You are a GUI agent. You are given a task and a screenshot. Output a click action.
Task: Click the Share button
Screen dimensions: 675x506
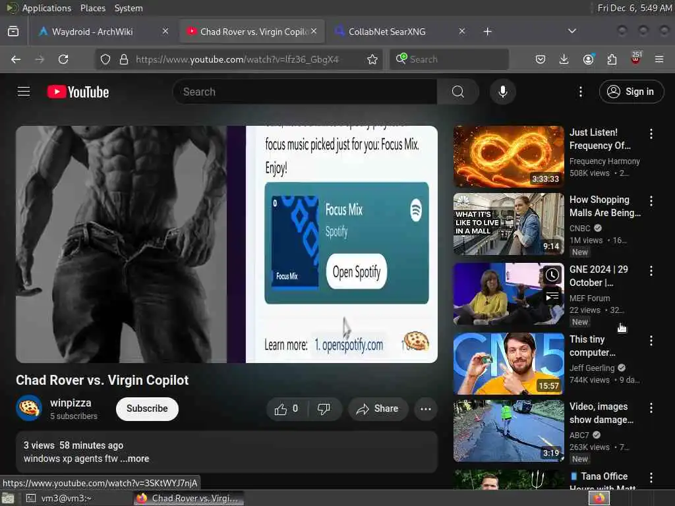(377, 408)
